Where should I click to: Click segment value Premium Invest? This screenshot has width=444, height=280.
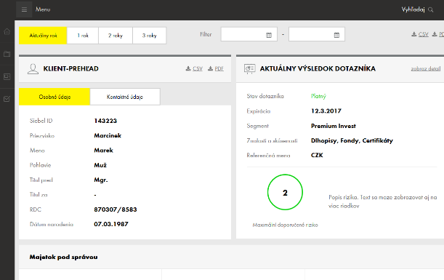334,126
